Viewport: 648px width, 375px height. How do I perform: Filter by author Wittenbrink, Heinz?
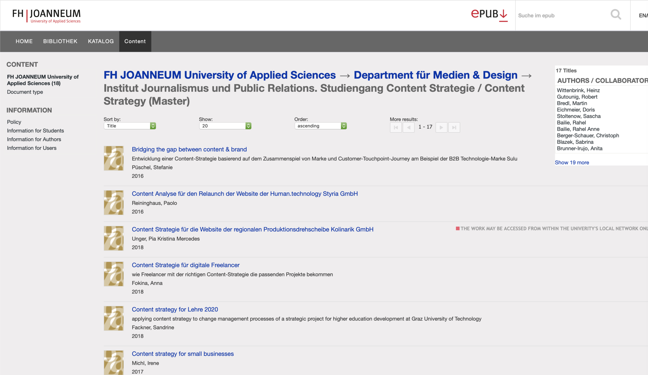(x=578, y=90)
